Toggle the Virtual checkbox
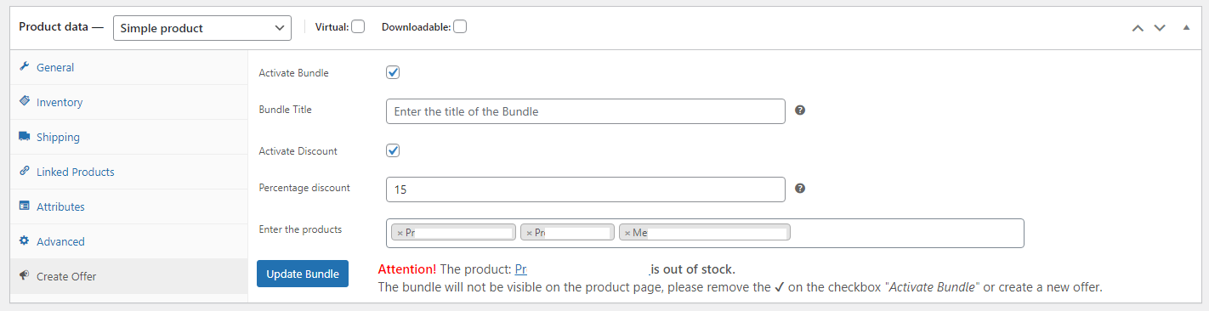The image size is (1209, 311). (358, 27)
